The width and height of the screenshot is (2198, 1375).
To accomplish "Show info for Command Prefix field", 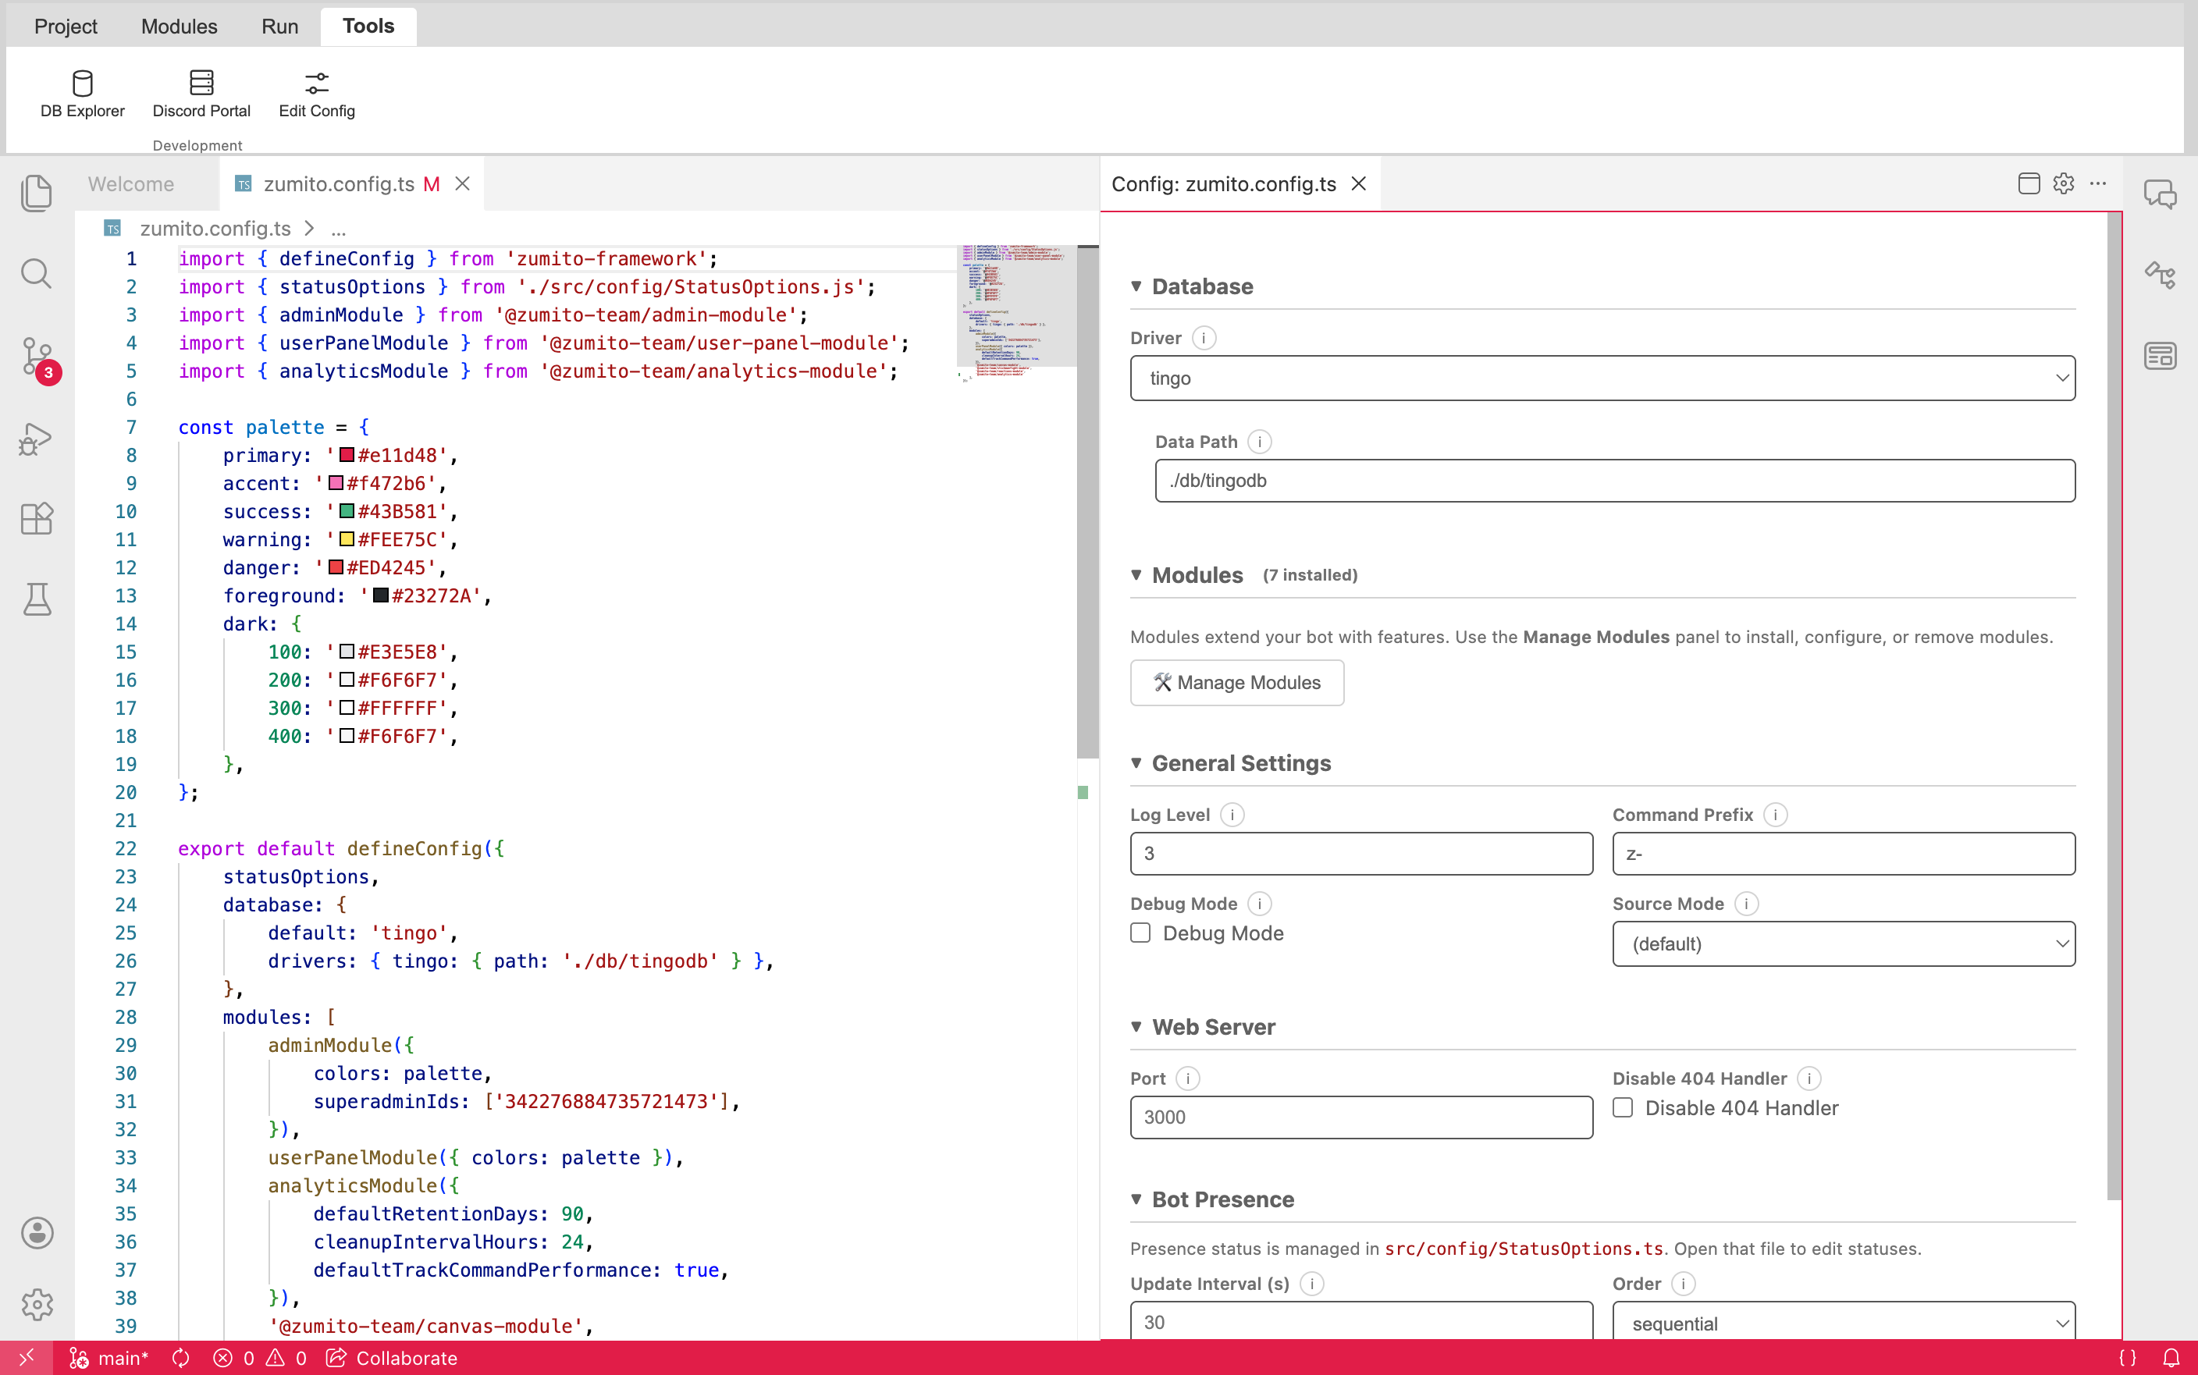I will coord(1774,815).
